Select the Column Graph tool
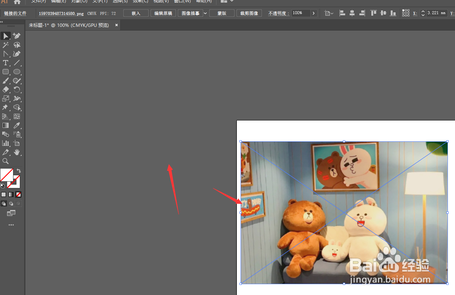 point(6,143)
